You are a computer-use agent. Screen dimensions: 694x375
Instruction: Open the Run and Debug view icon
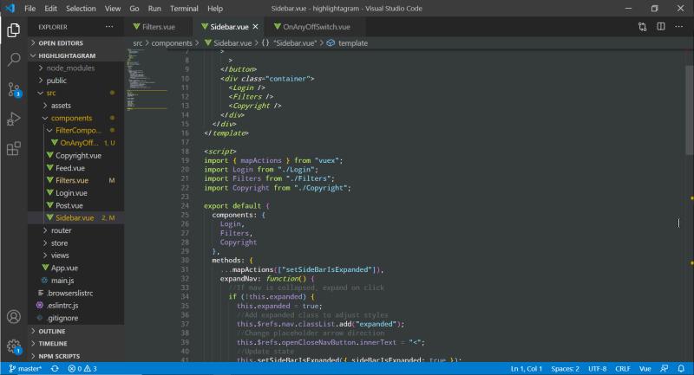[14, 119]
